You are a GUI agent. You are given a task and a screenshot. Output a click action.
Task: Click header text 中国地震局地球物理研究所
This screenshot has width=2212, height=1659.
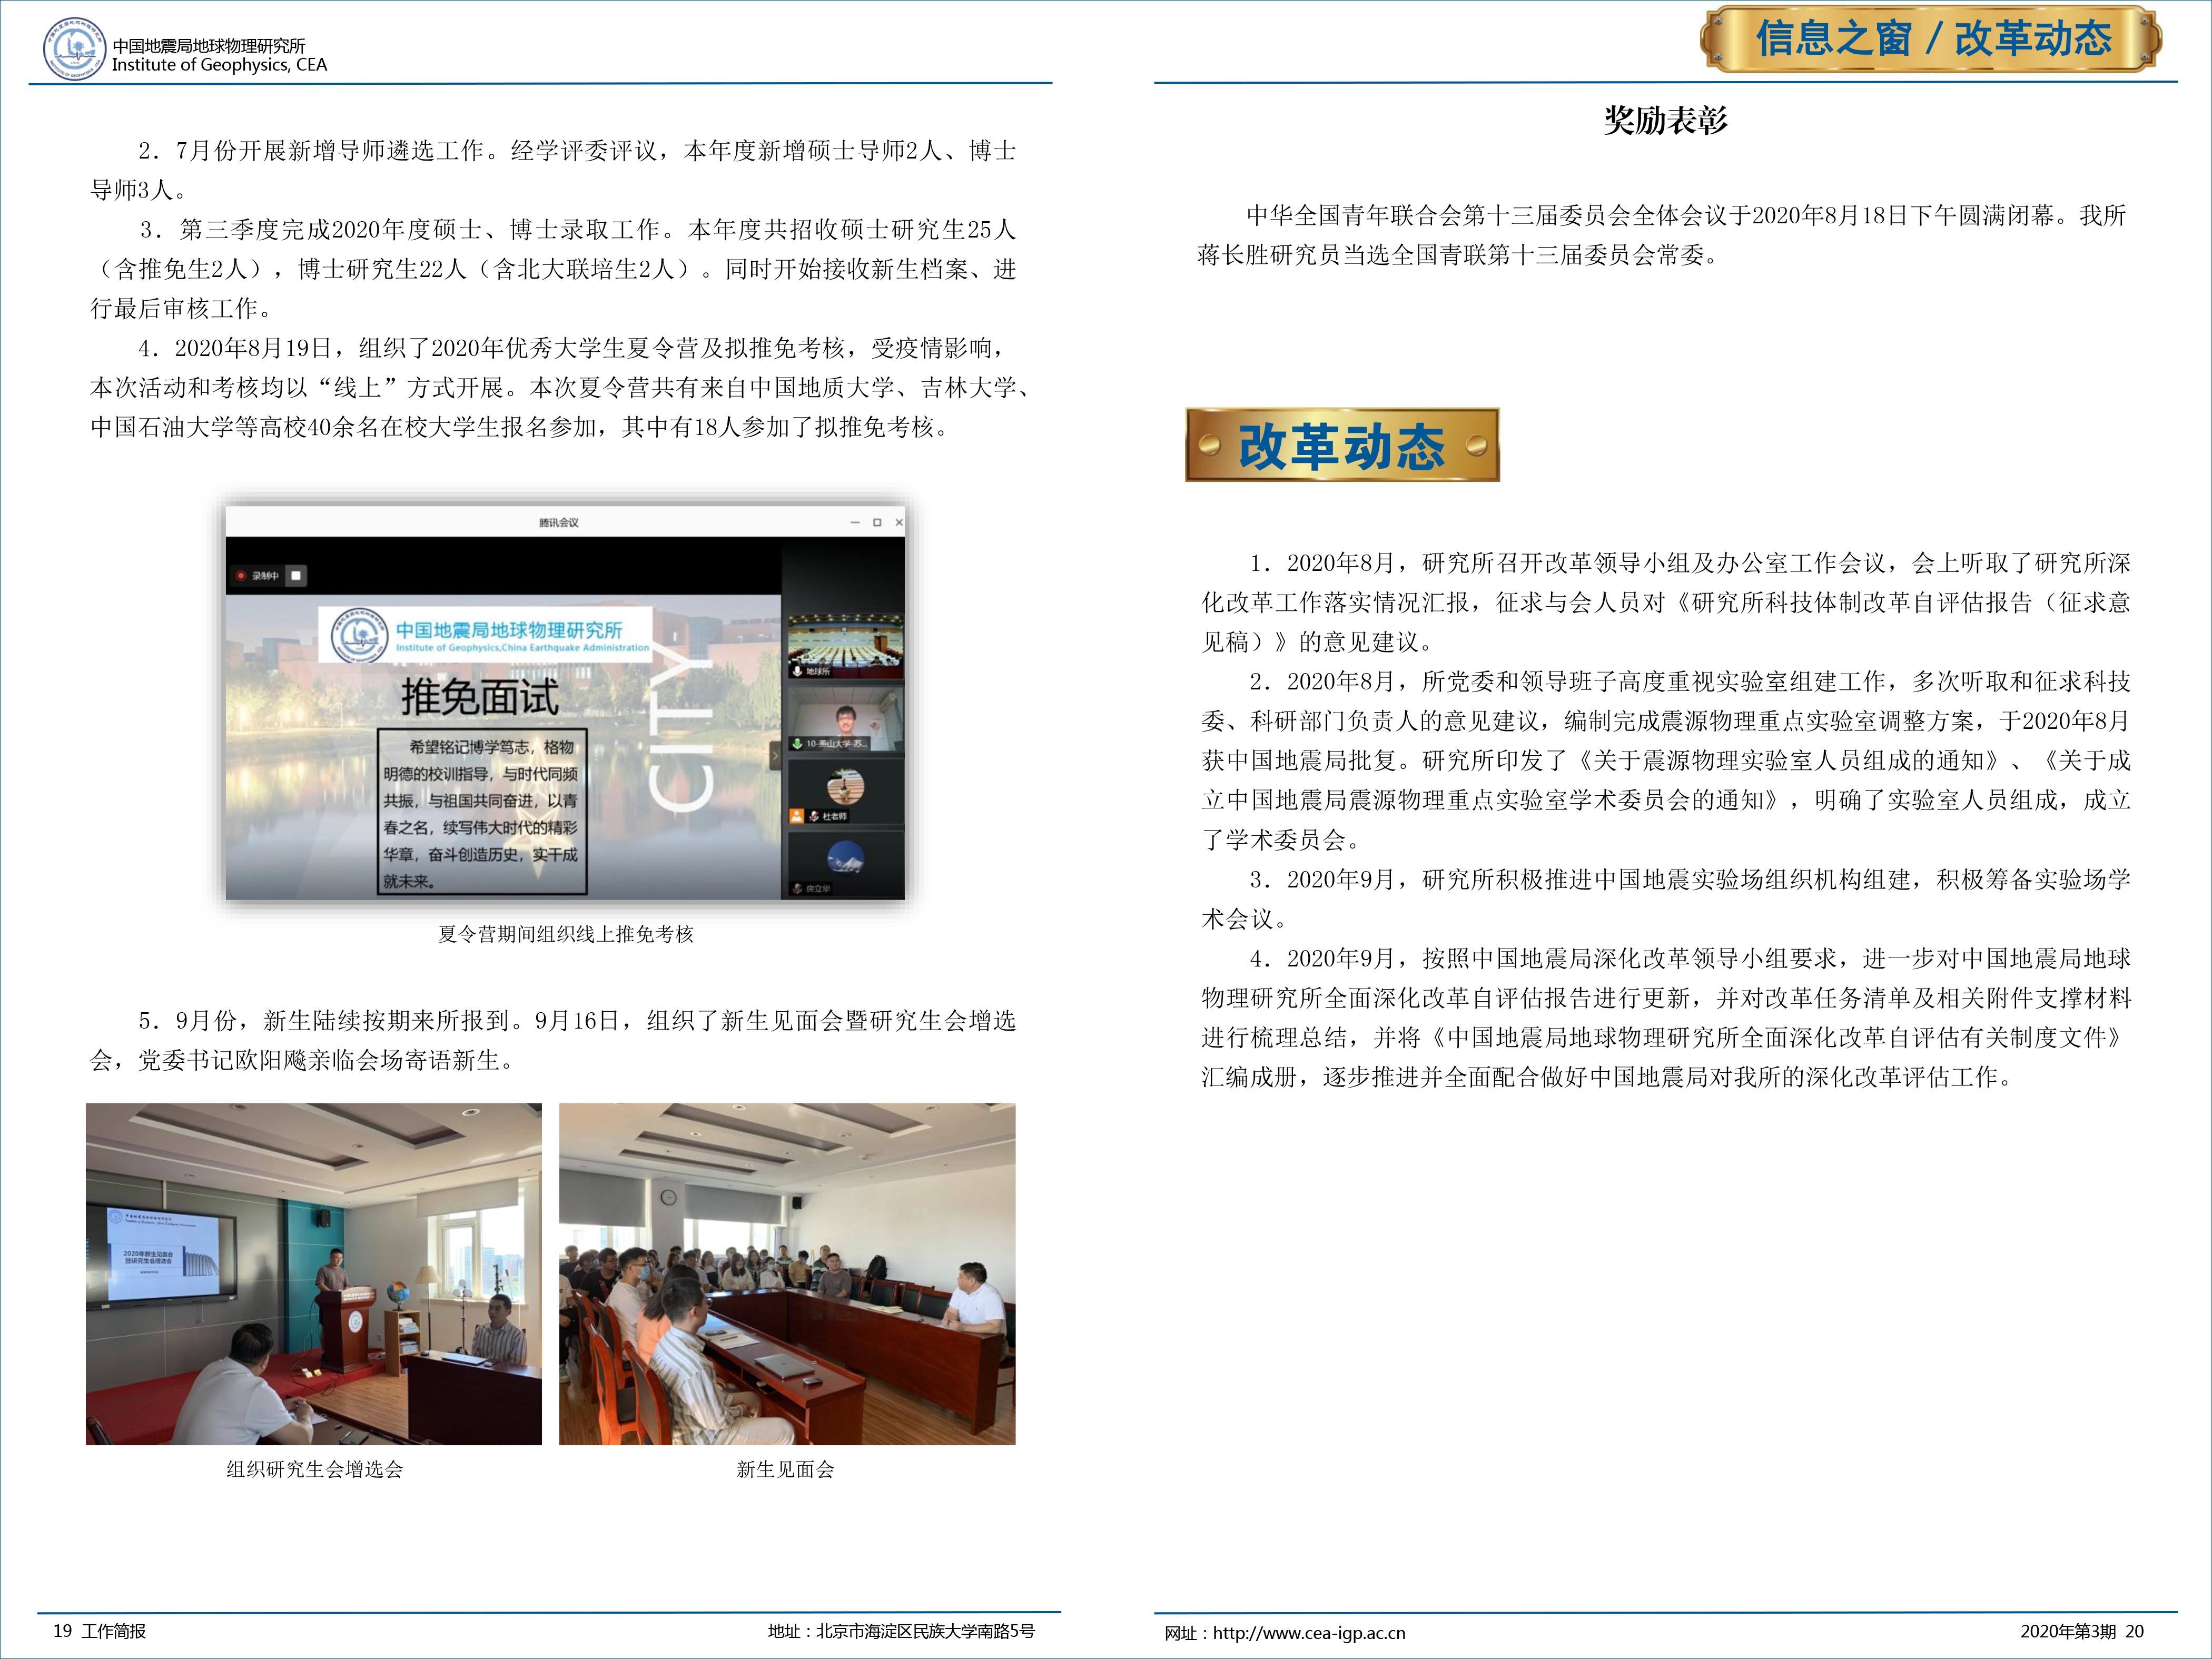pyautogui.click(x=208, y=45)
